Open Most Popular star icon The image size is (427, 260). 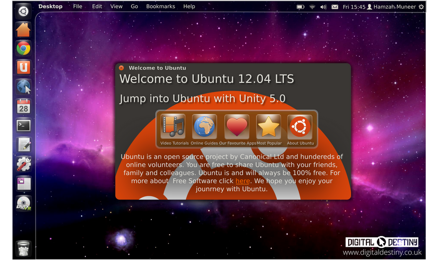coord(269,127)
